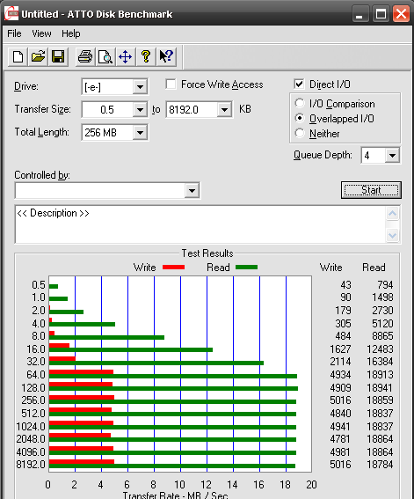
Task: Click the 4096.0 transfer size row label
Action: coord(31,452)
